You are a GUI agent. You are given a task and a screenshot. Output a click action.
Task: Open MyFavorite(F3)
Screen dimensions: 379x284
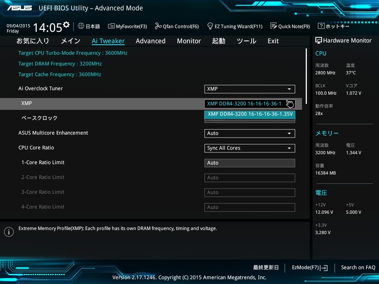[127, 26]
